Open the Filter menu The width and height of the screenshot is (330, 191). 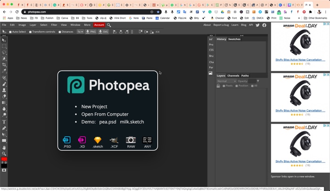(x=54, y=25)
